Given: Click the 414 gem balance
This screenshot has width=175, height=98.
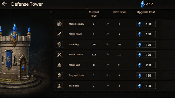Looking at the screenshot, I should pos(150,5).
